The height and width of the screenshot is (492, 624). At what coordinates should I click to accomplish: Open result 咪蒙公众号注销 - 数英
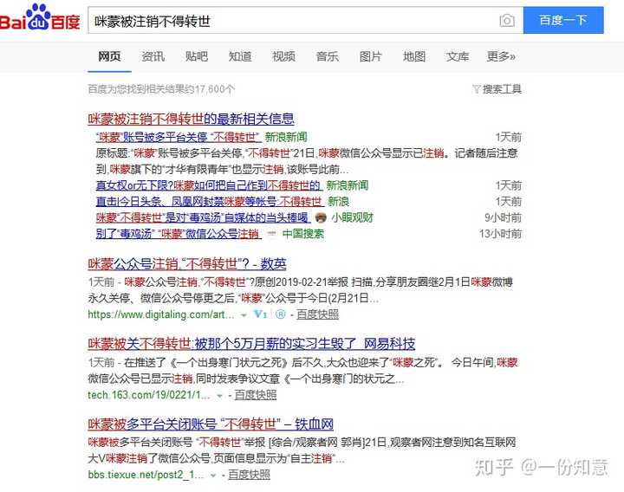coord(187,263)
